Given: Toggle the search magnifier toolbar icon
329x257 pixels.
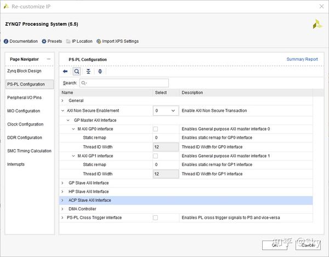Looking at the screenshot, I should (x=77, y=71).
